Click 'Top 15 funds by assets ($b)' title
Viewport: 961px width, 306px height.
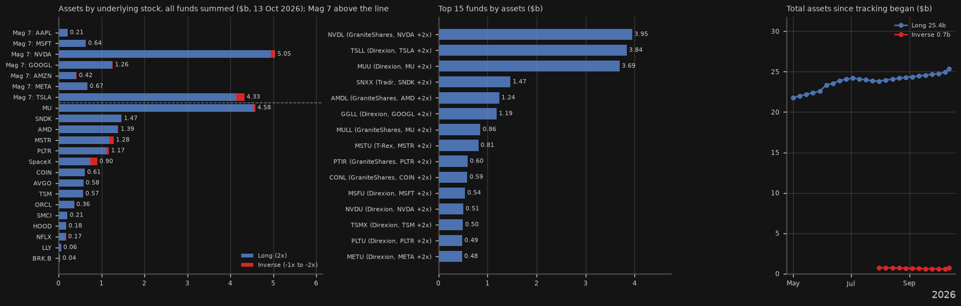(491, 9)
